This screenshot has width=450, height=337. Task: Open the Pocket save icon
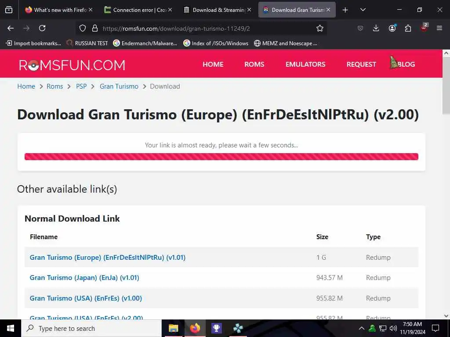point(360,28)
